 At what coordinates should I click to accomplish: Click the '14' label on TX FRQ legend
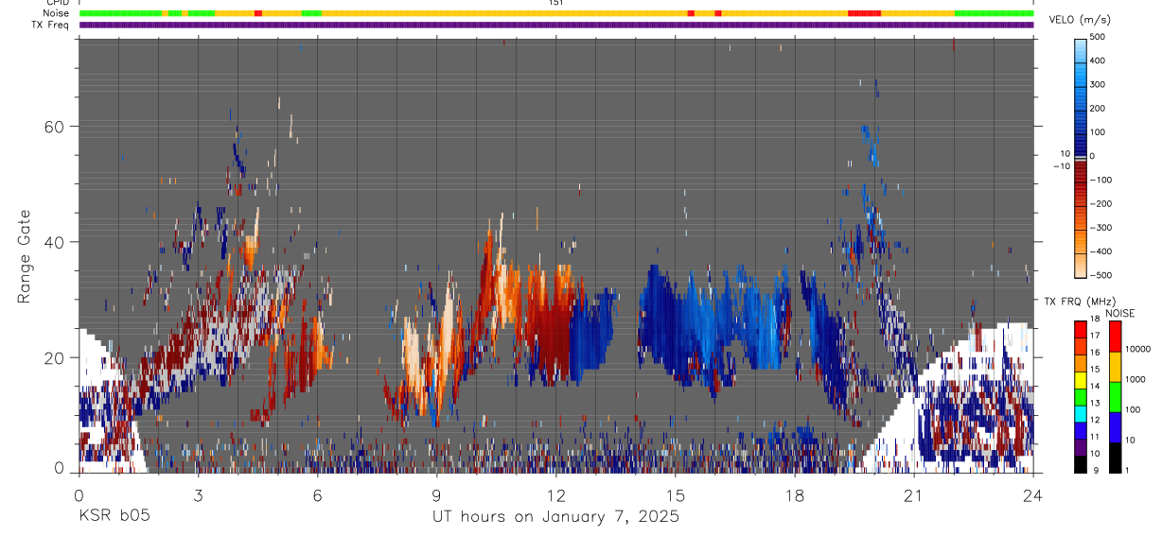tap(1095, 387)
